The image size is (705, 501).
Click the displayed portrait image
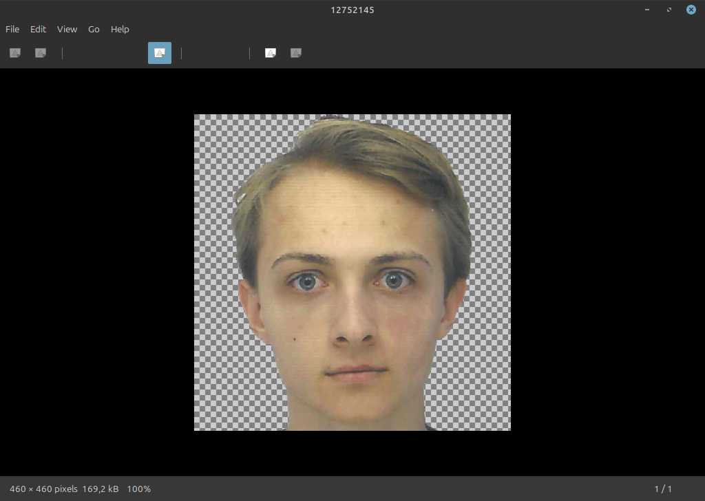click(351, 289)
